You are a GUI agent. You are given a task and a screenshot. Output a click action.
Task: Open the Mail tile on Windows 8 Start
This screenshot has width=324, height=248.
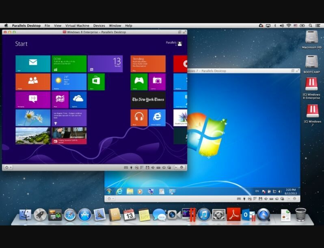33,64
